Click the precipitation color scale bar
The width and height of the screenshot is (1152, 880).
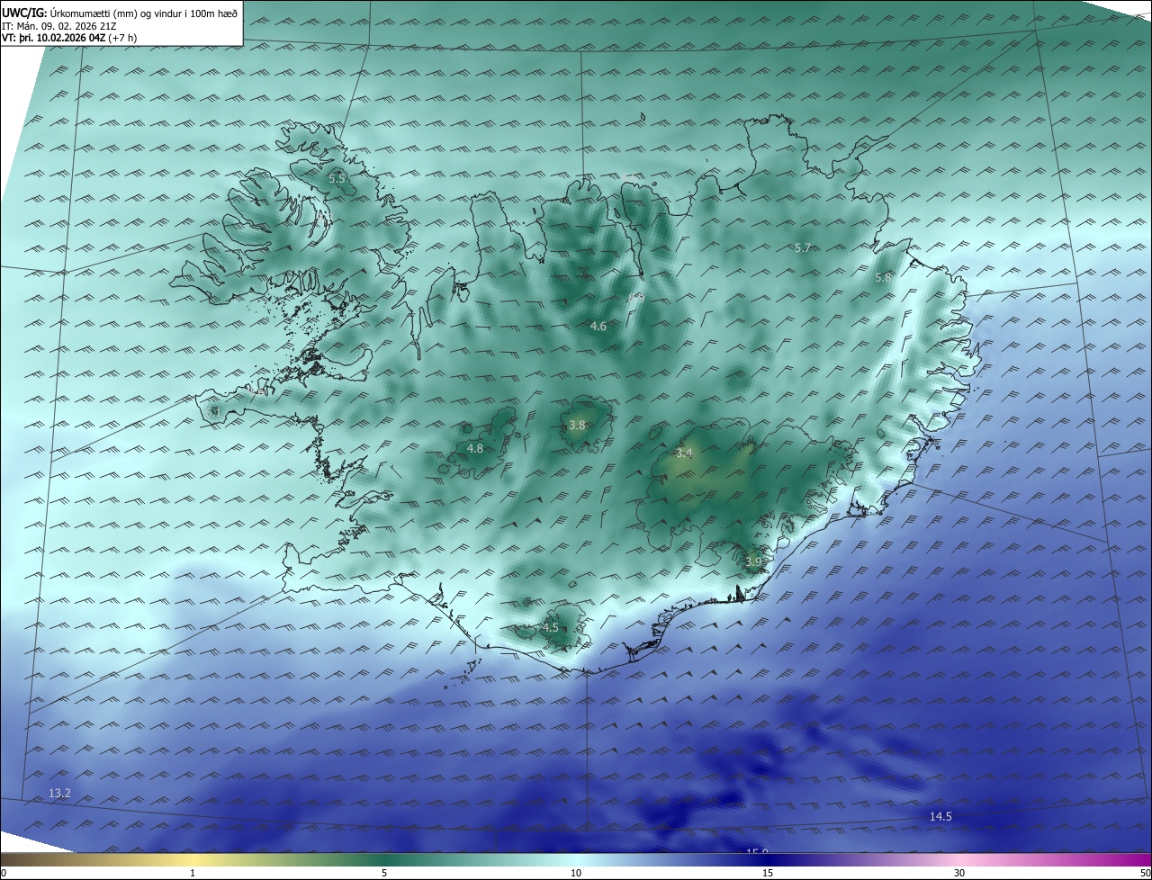pyautogui.click(x=576, y=860)
